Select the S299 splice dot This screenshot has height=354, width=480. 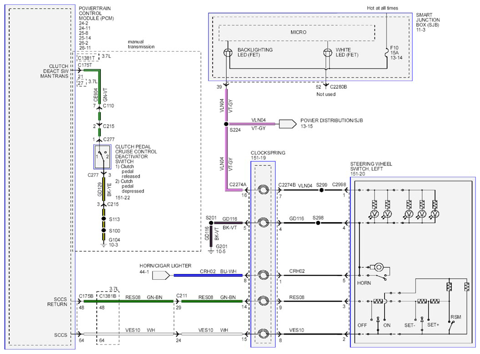tap(322, 190)
